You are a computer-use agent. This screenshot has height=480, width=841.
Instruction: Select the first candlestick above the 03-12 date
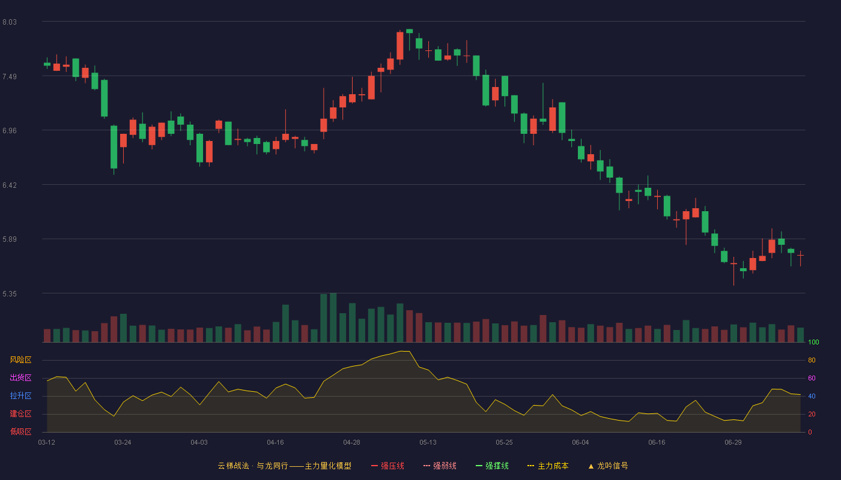[x=47, y=64]
